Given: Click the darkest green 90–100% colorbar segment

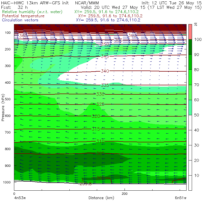Looking at the screenshot, I should (x=190, y=47).
